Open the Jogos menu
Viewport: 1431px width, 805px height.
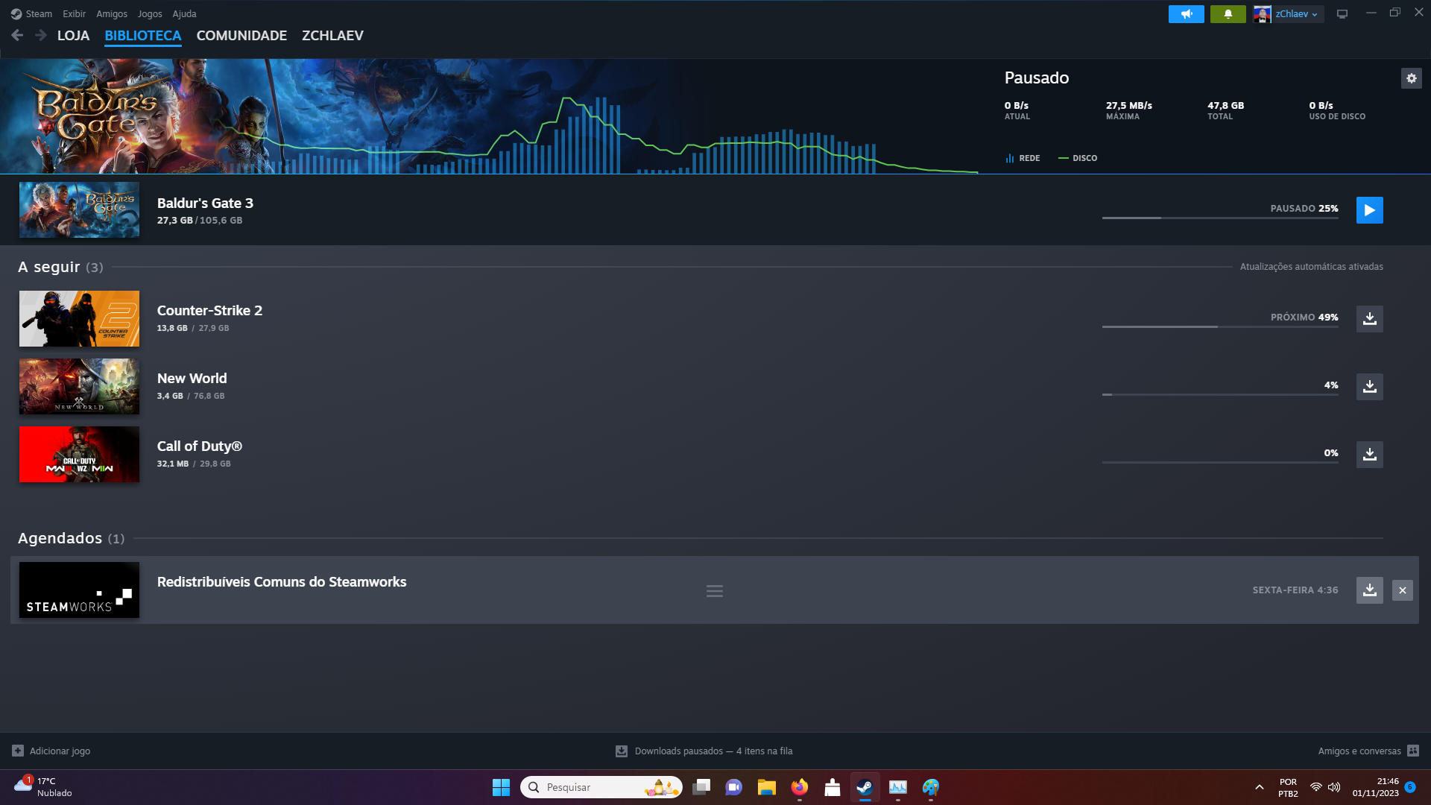pos(150,13)
